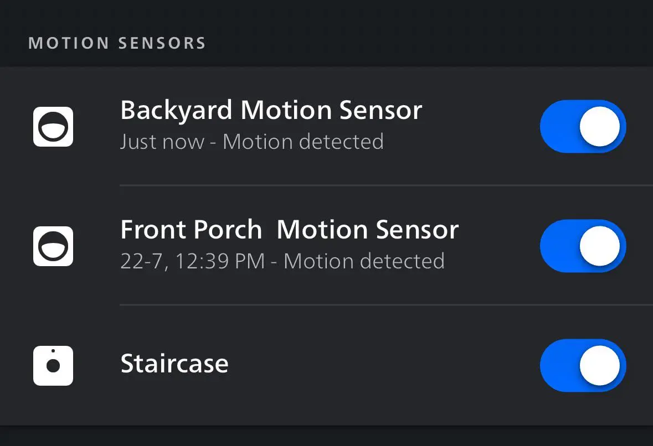Click the MOTION SENSORS section header

click(x=117, y=43)
